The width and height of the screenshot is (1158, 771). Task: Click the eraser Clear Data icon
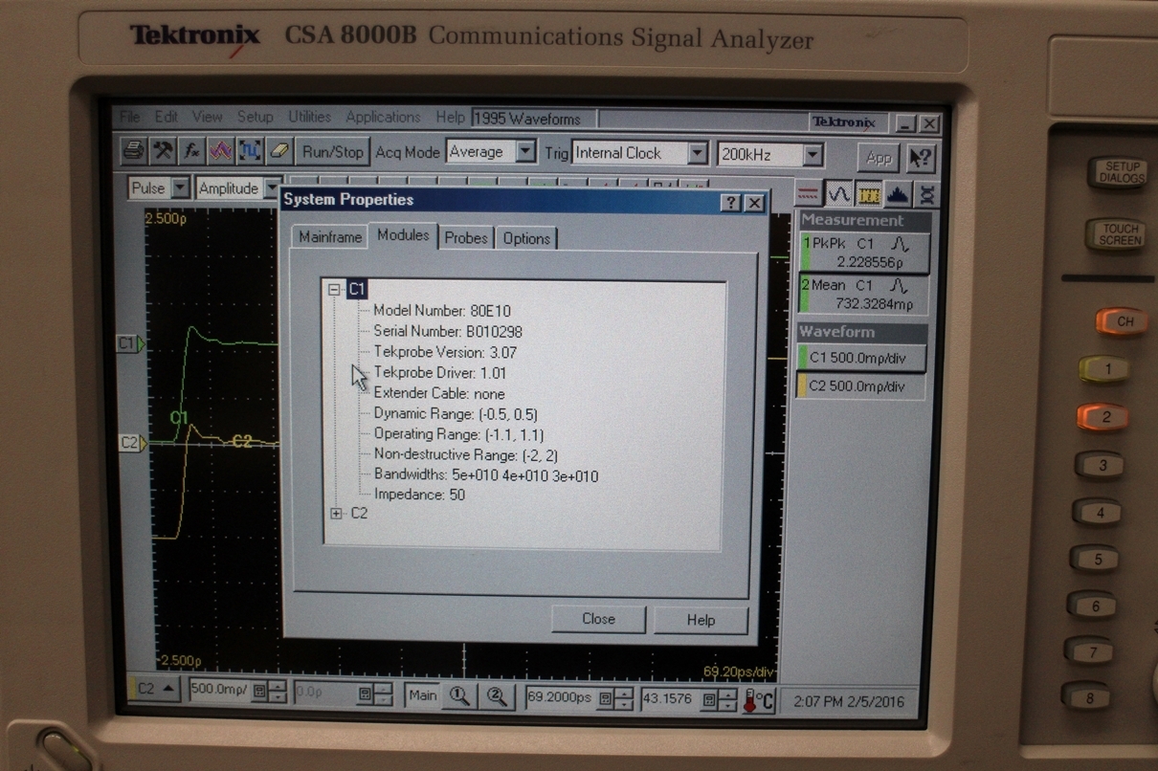(278, 151)
